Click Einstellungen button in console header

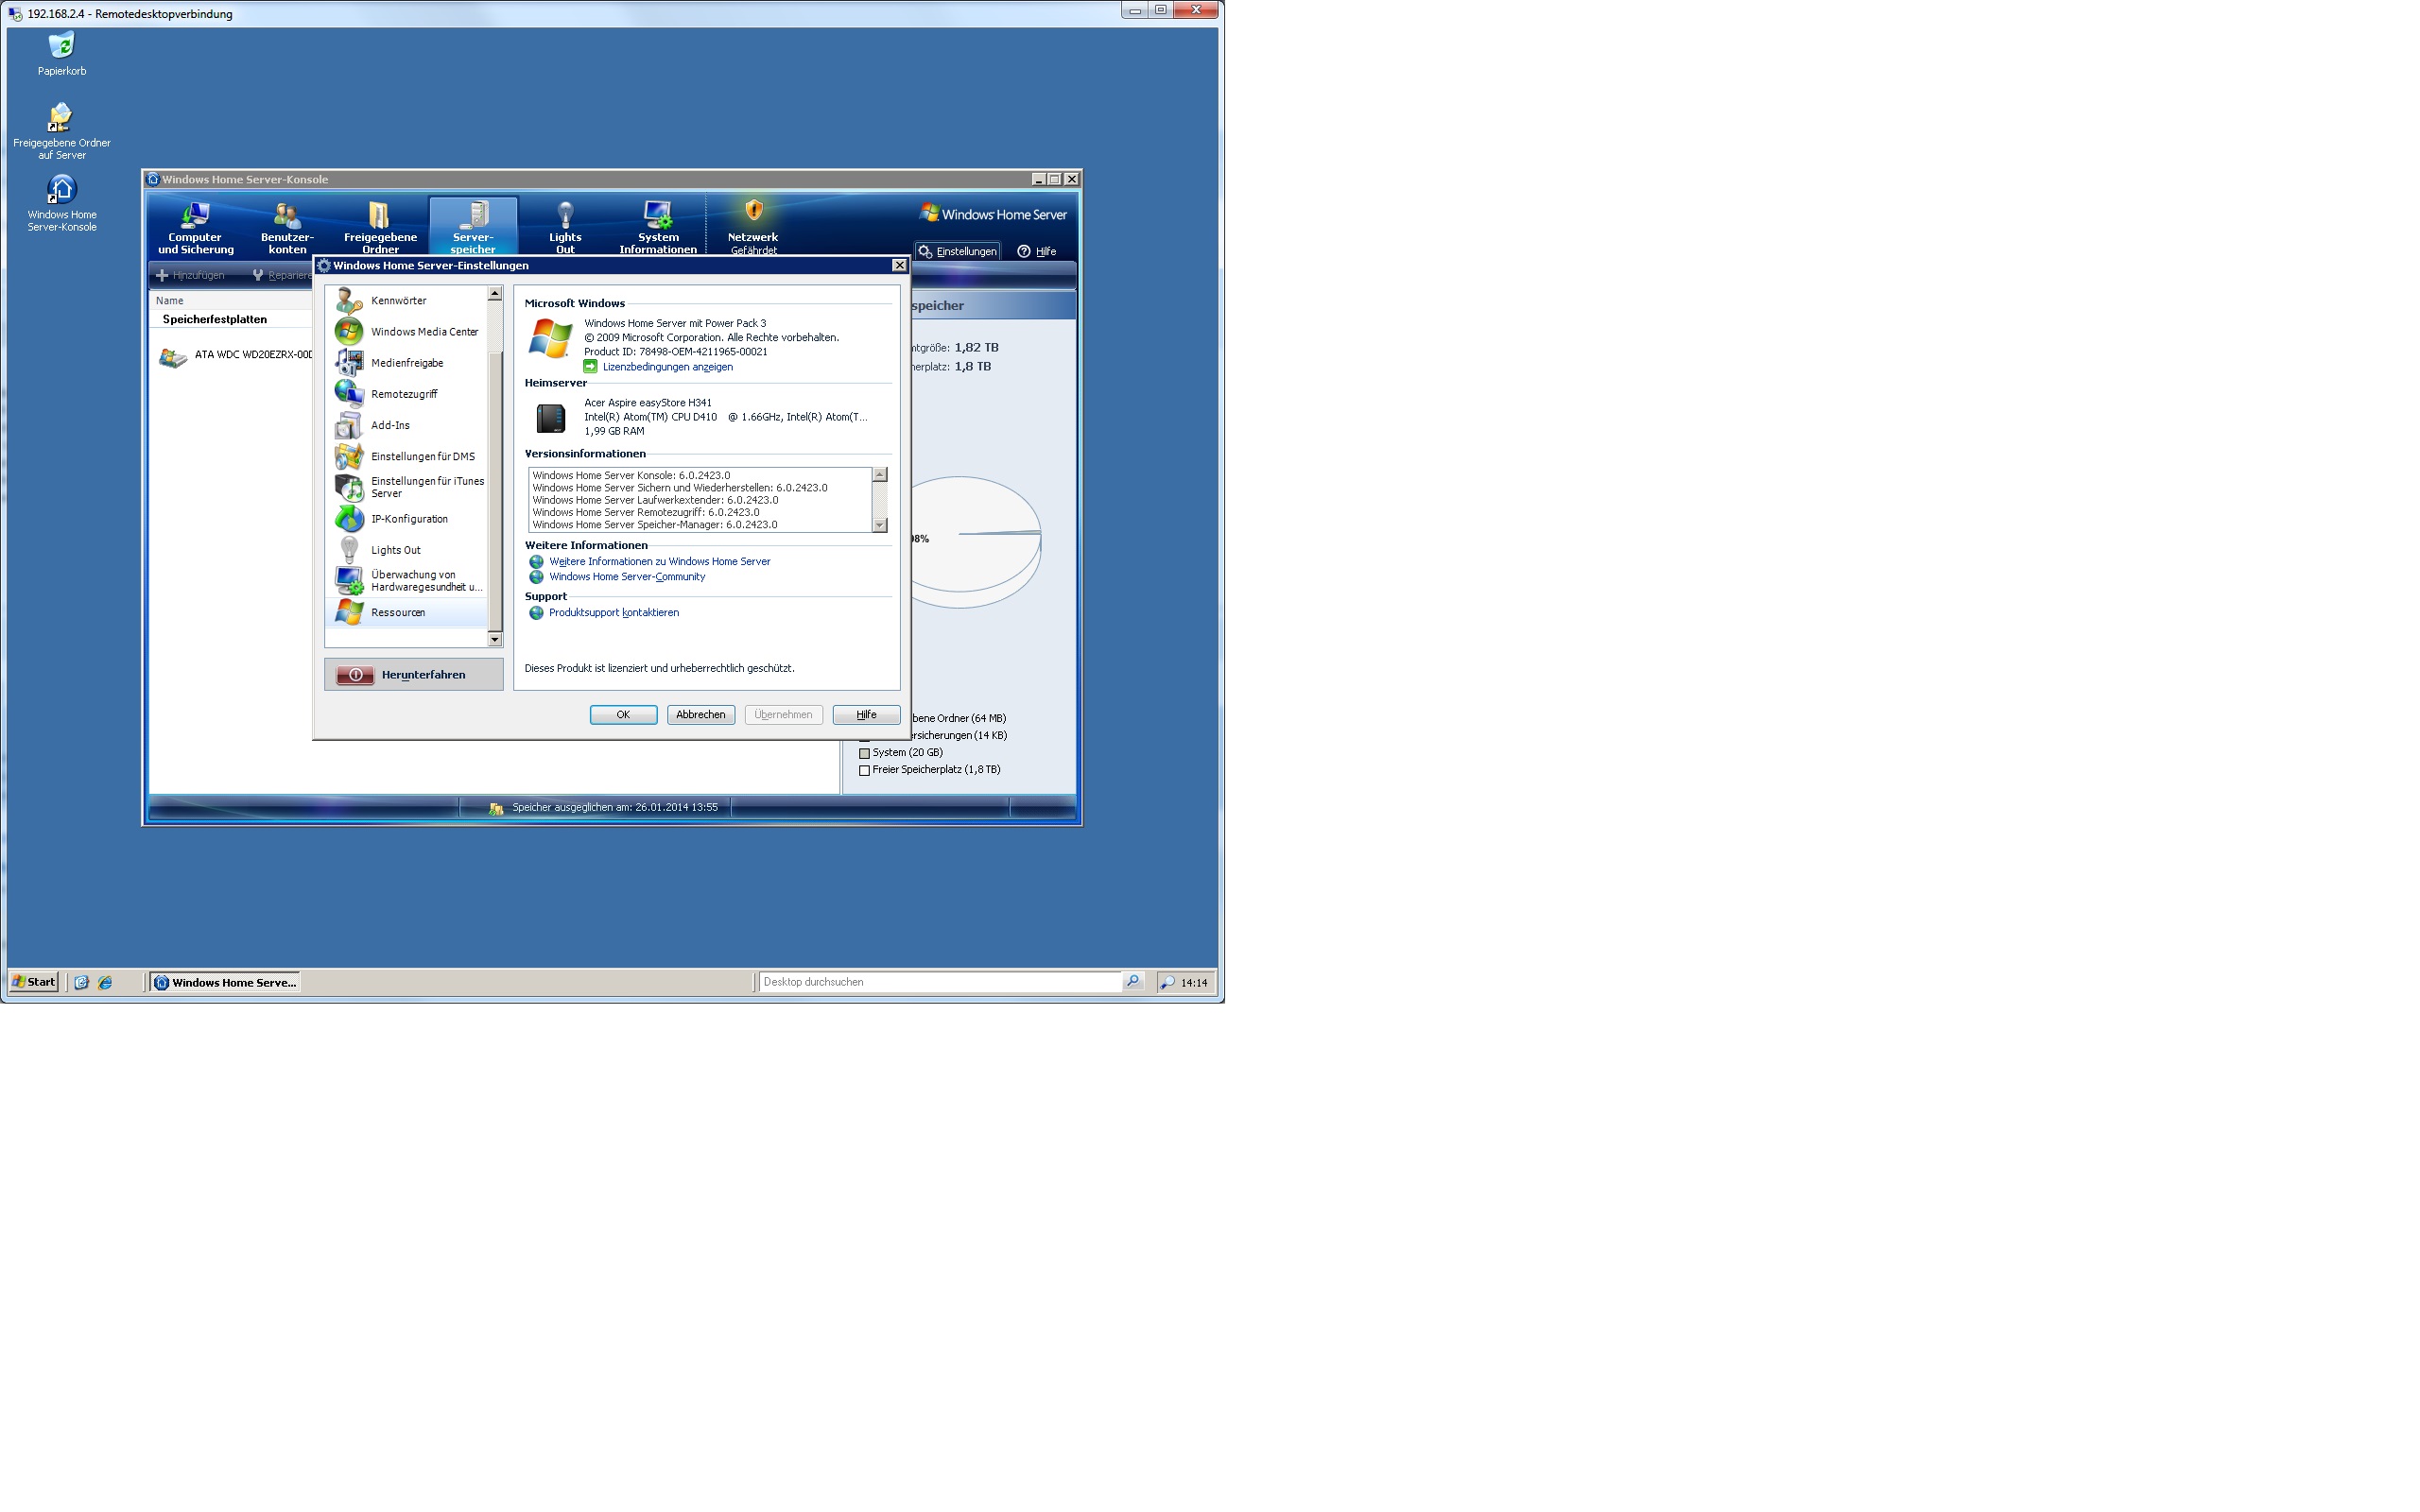click(x=957, y=252)
